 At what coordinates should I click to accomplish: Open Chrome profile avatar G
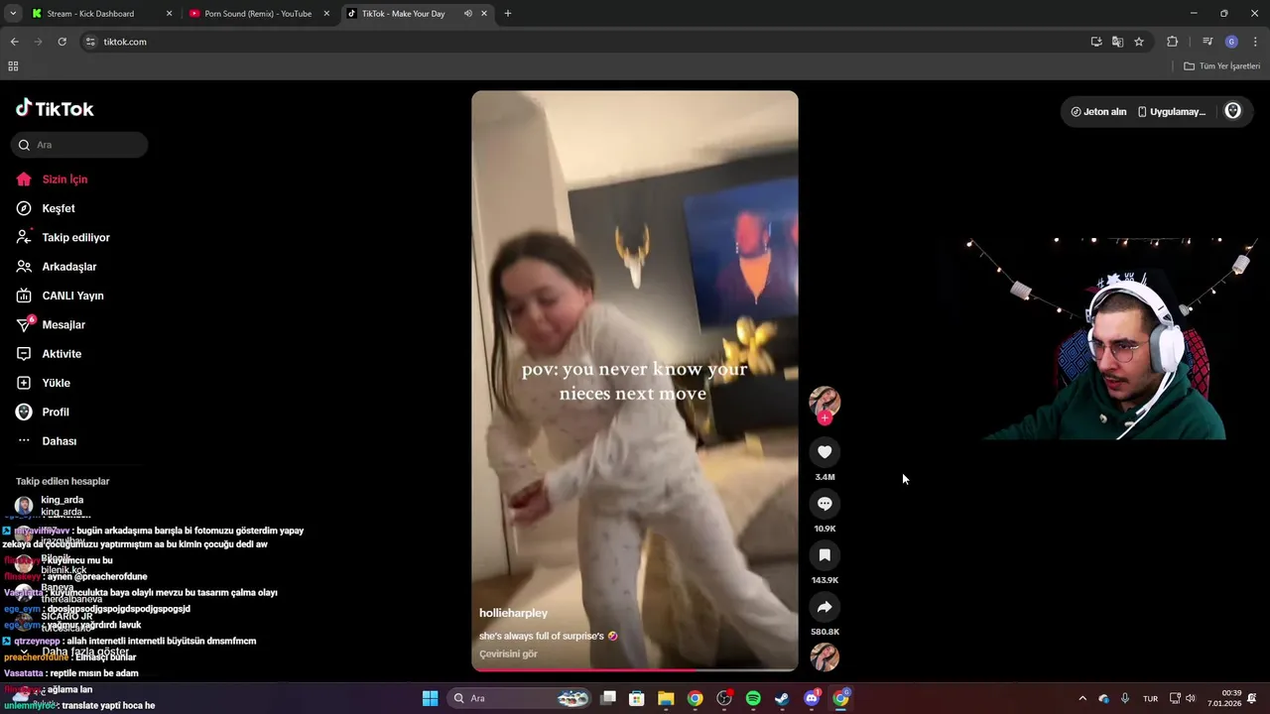pyautogui.click(x=1231, y=42)
